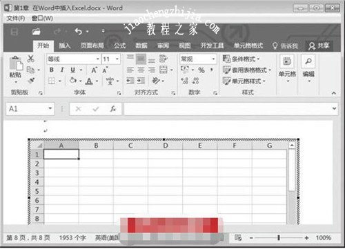The width and height of the screenshot is (345, 249).
Task: Click the Save icon in quick access toolbar
Action: tap(14, 32)
